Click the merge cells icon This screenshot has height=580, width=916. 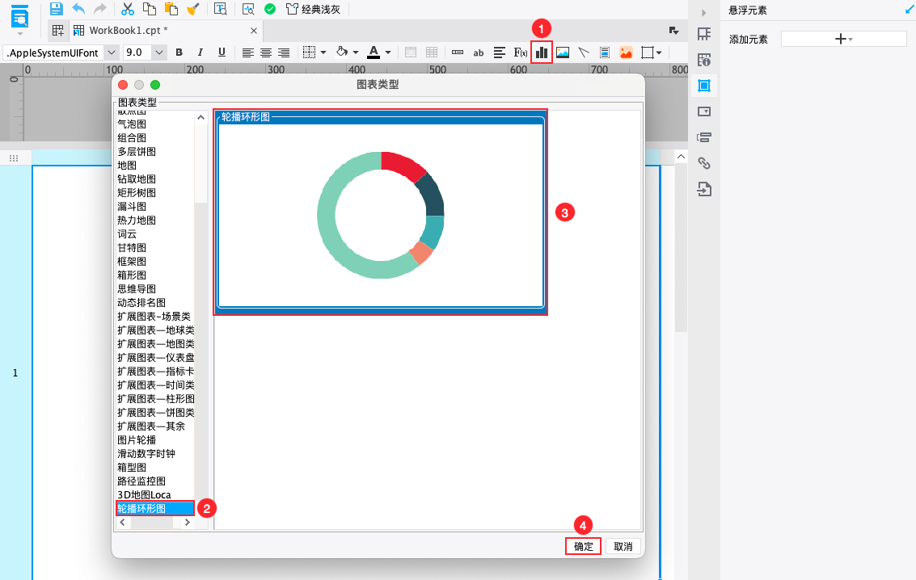(411, 53)
